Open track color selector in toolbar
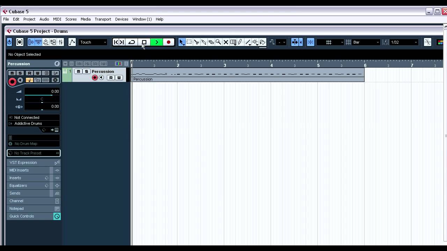This screenshot has width=447, height=251. point(440,42)
